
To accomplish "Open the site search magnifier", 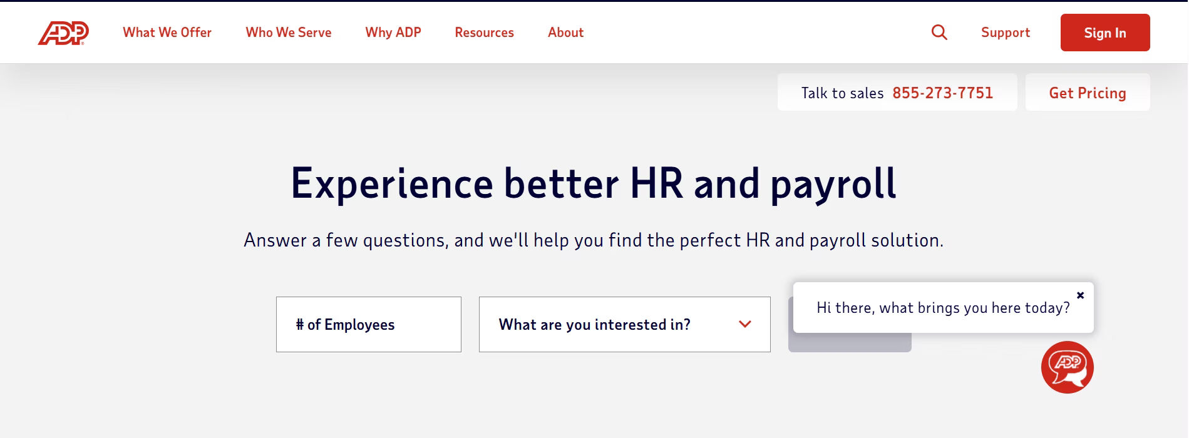I will (939, 32).
